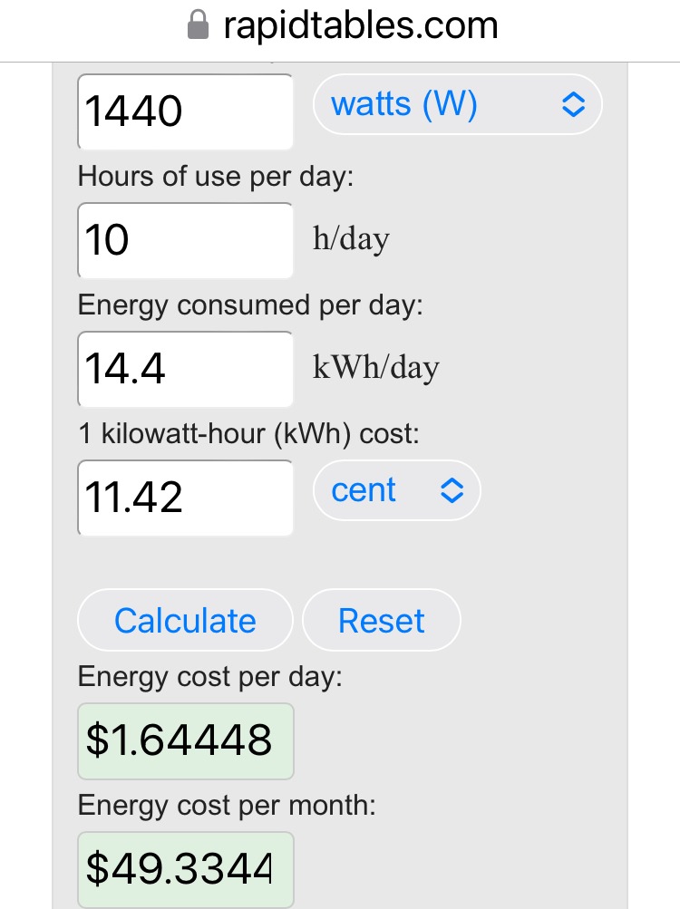The image size is (680, 909).
Task: Click the '1 kilowatt-hour (kWh) cost:' label
Action: pos(249,433)
